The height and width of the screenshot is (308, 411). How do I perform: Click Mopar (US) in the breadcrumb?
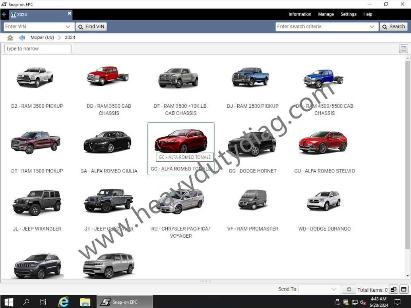42,37
